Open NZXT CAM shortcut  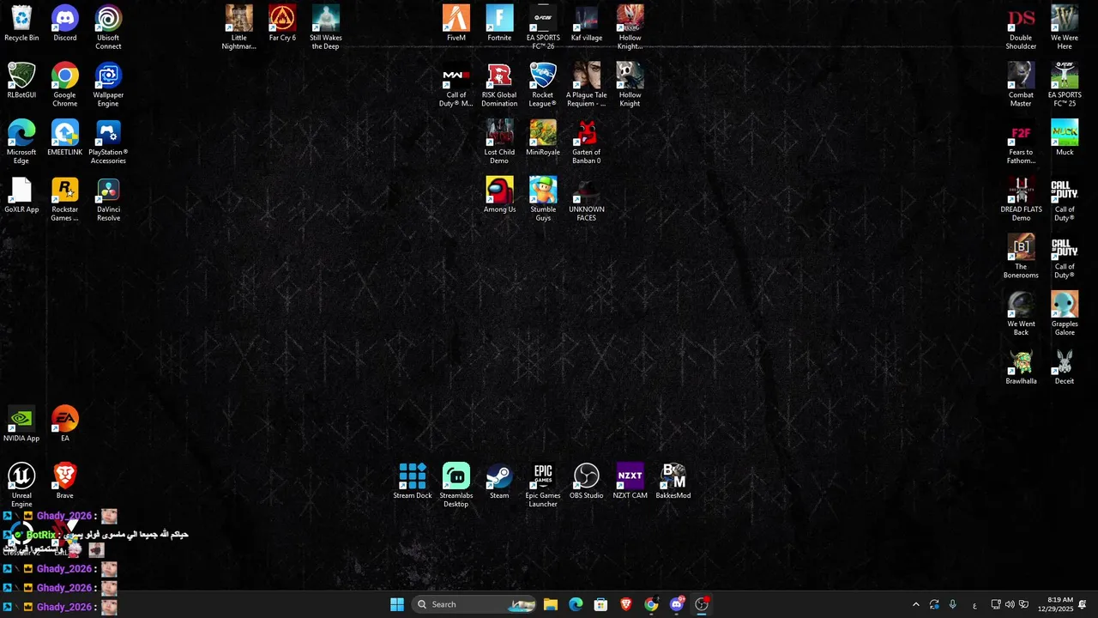pyautogui.click(x=630, y=481)
